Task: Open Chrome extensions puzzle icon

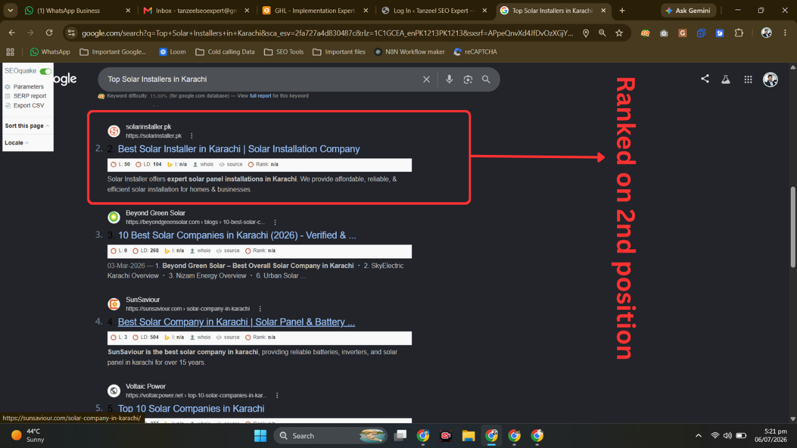Action: pyautogui.click(x=739, y=33)
